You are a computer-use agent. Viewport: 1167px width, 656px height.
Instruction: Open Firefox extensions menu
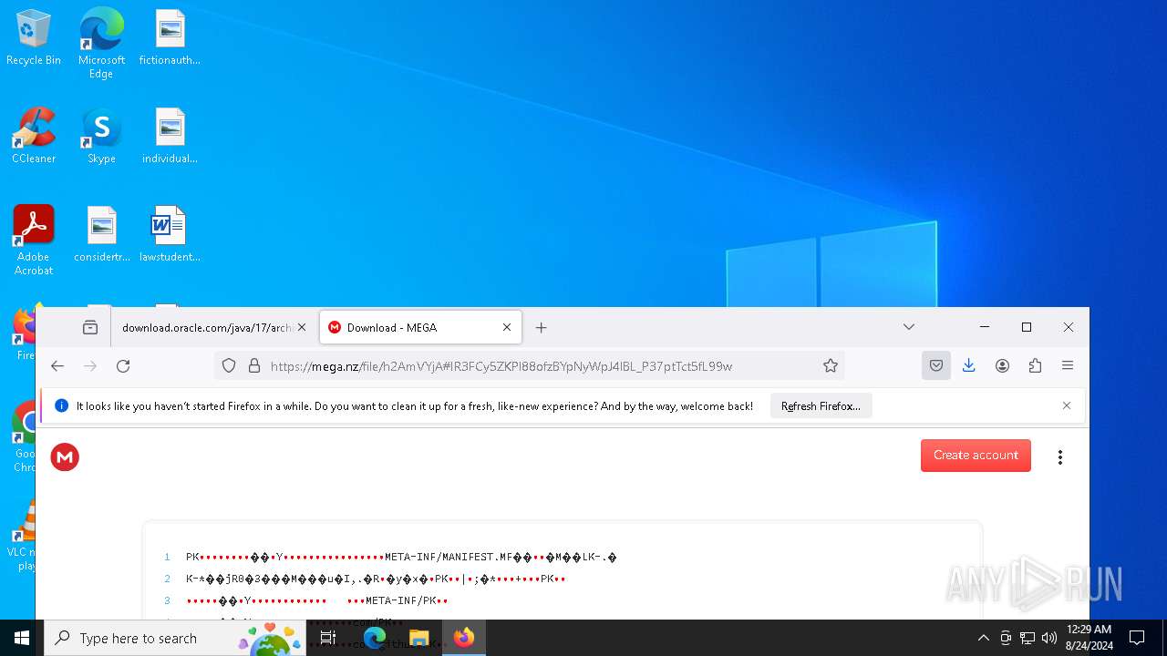pyautogui.click(x=1035, y=365)
